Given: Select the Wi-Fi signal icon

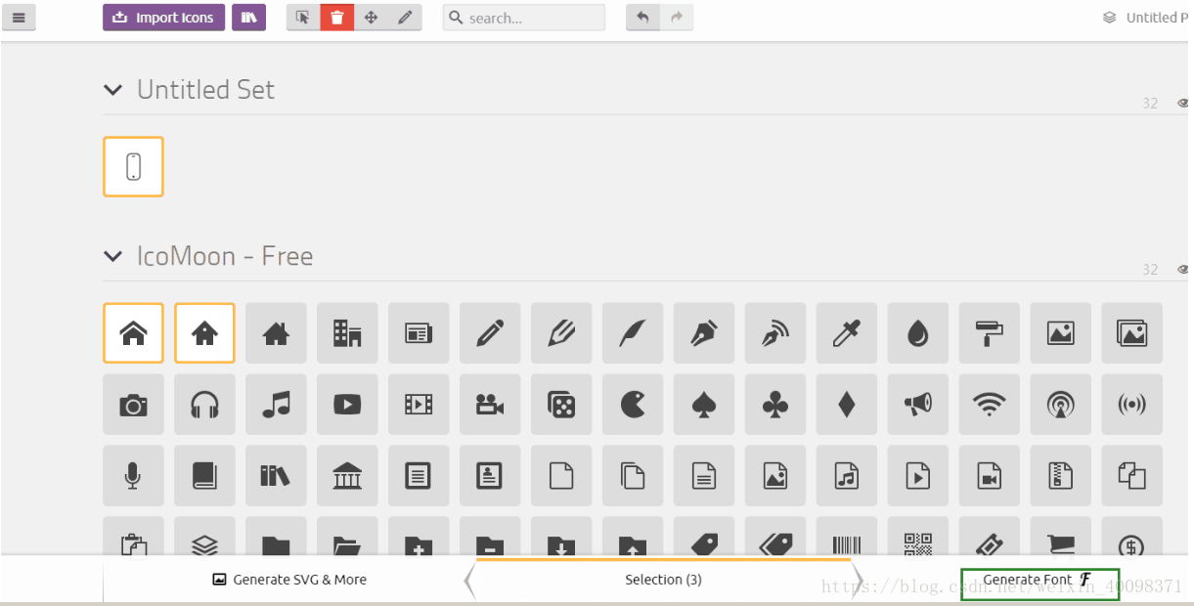Looking at the screenshot, I should pos(990,405).
